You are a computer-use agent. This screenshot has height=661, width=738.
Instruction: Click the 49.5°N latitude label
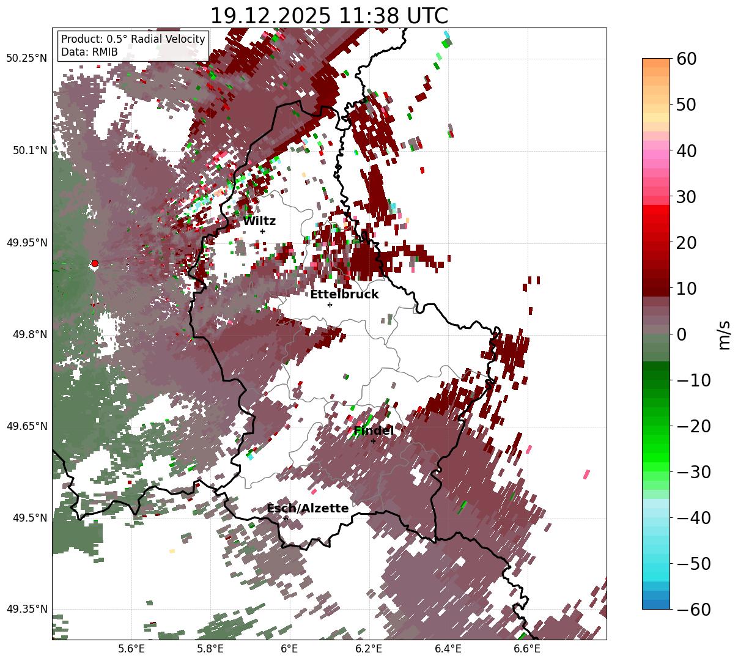coord(30,518)
